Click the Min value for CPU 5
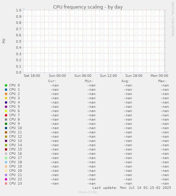Viewport: 176px width, 196px height. click(x=91, y=107)
